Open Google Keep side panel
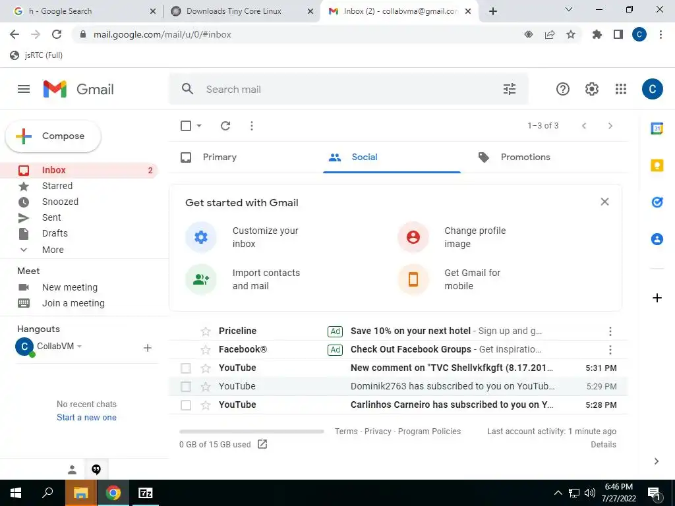The image size is (675, 506). (657, 165)
